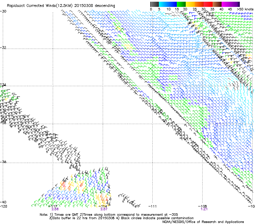Click the red 30-35 knots legend swatch
The width and height of the screenshot is (255, 224).
click(208, 4)
